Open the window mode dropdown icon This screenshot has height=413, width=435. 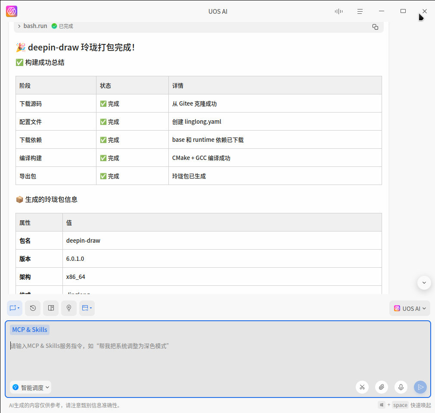tap(87, 308)
